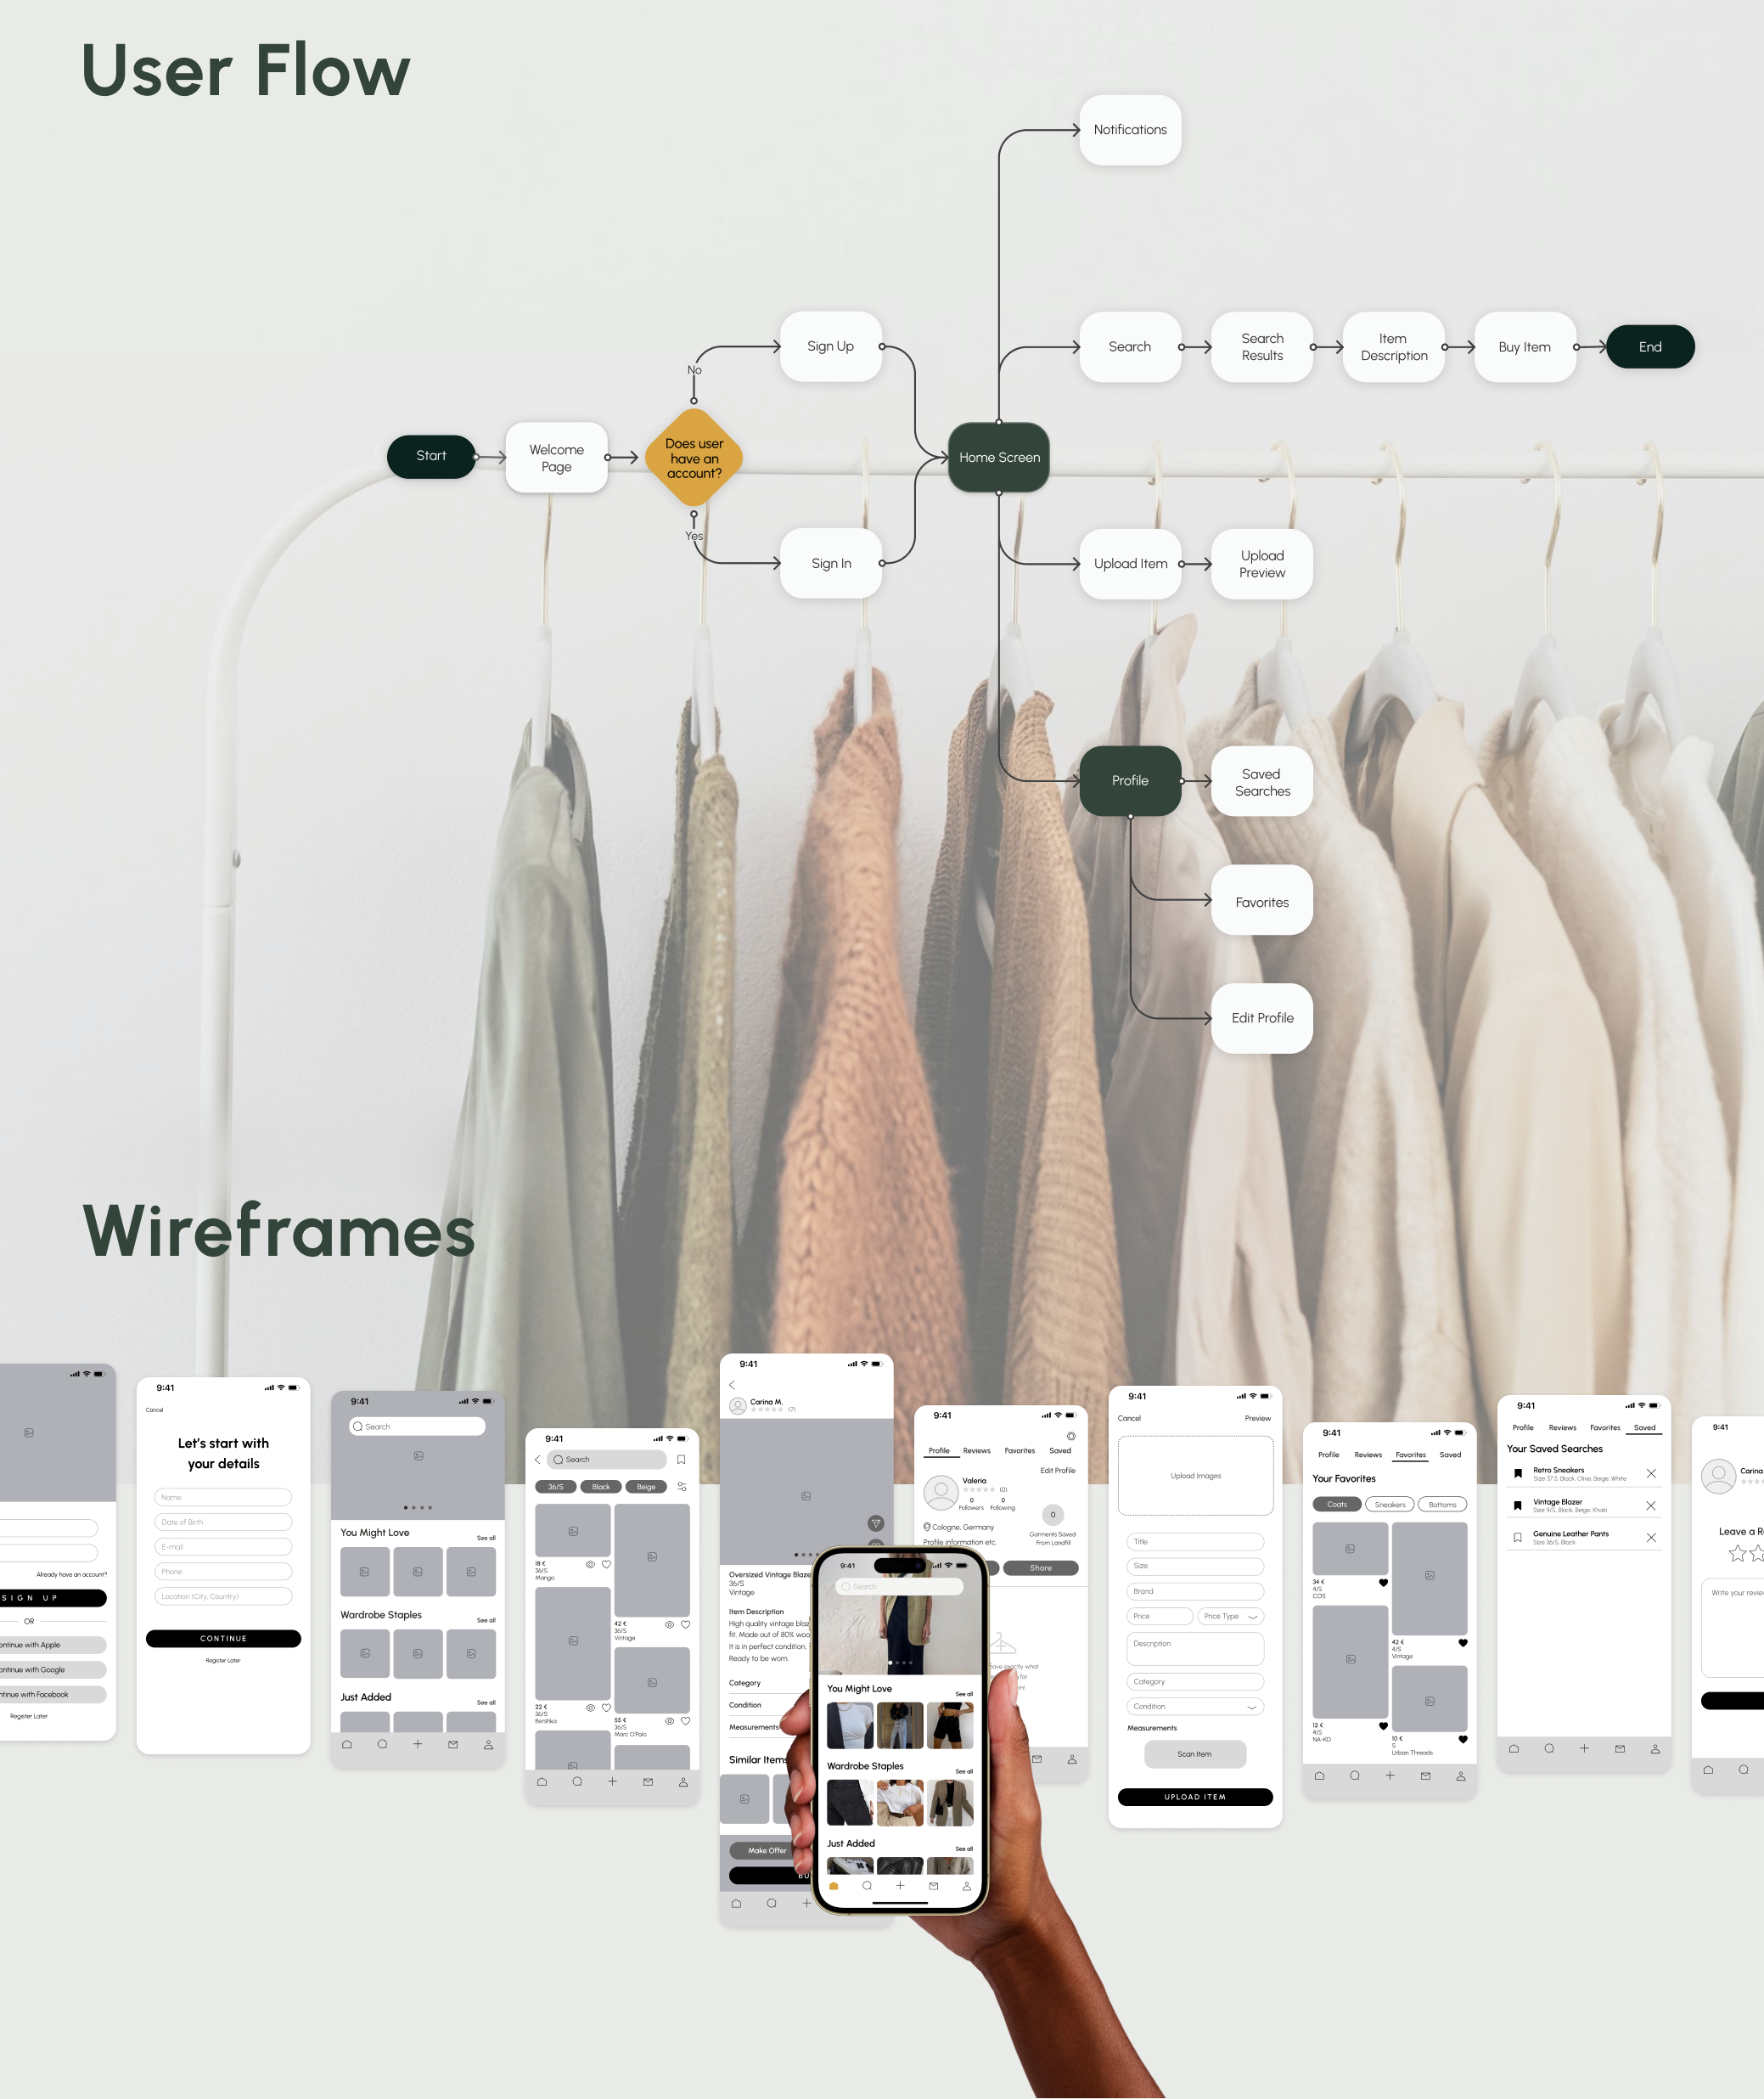Click the Home Screen node icon

[997, 457]
